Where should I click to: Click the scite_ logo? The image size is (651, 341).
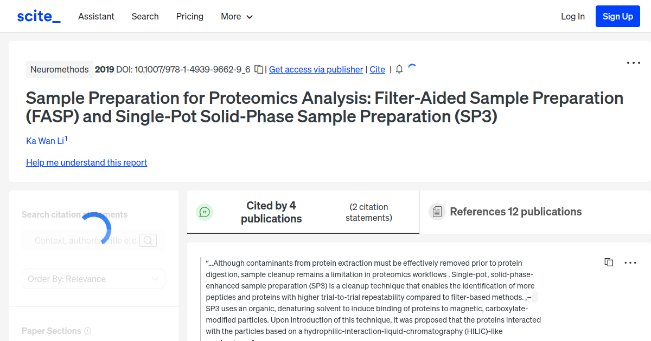click(38, 16)
